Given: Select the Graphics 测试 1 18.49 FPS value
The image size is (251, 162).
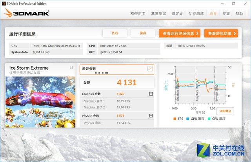Looking at the screenshot, I should (123, 101).
